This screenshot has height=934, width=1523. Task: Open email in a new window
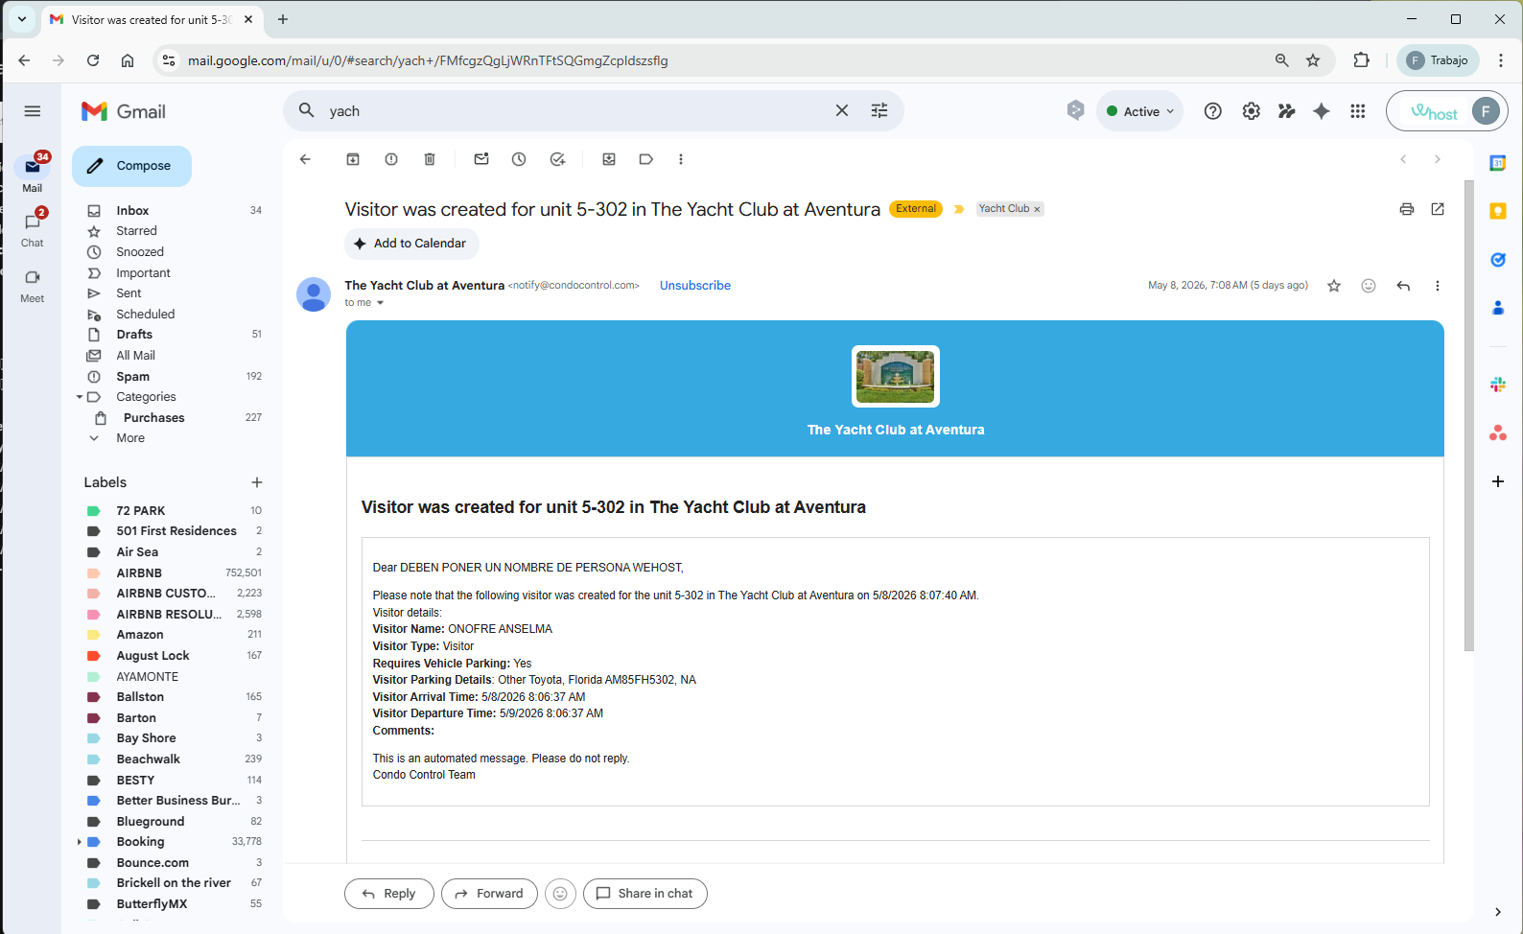tap(1438, 209)
